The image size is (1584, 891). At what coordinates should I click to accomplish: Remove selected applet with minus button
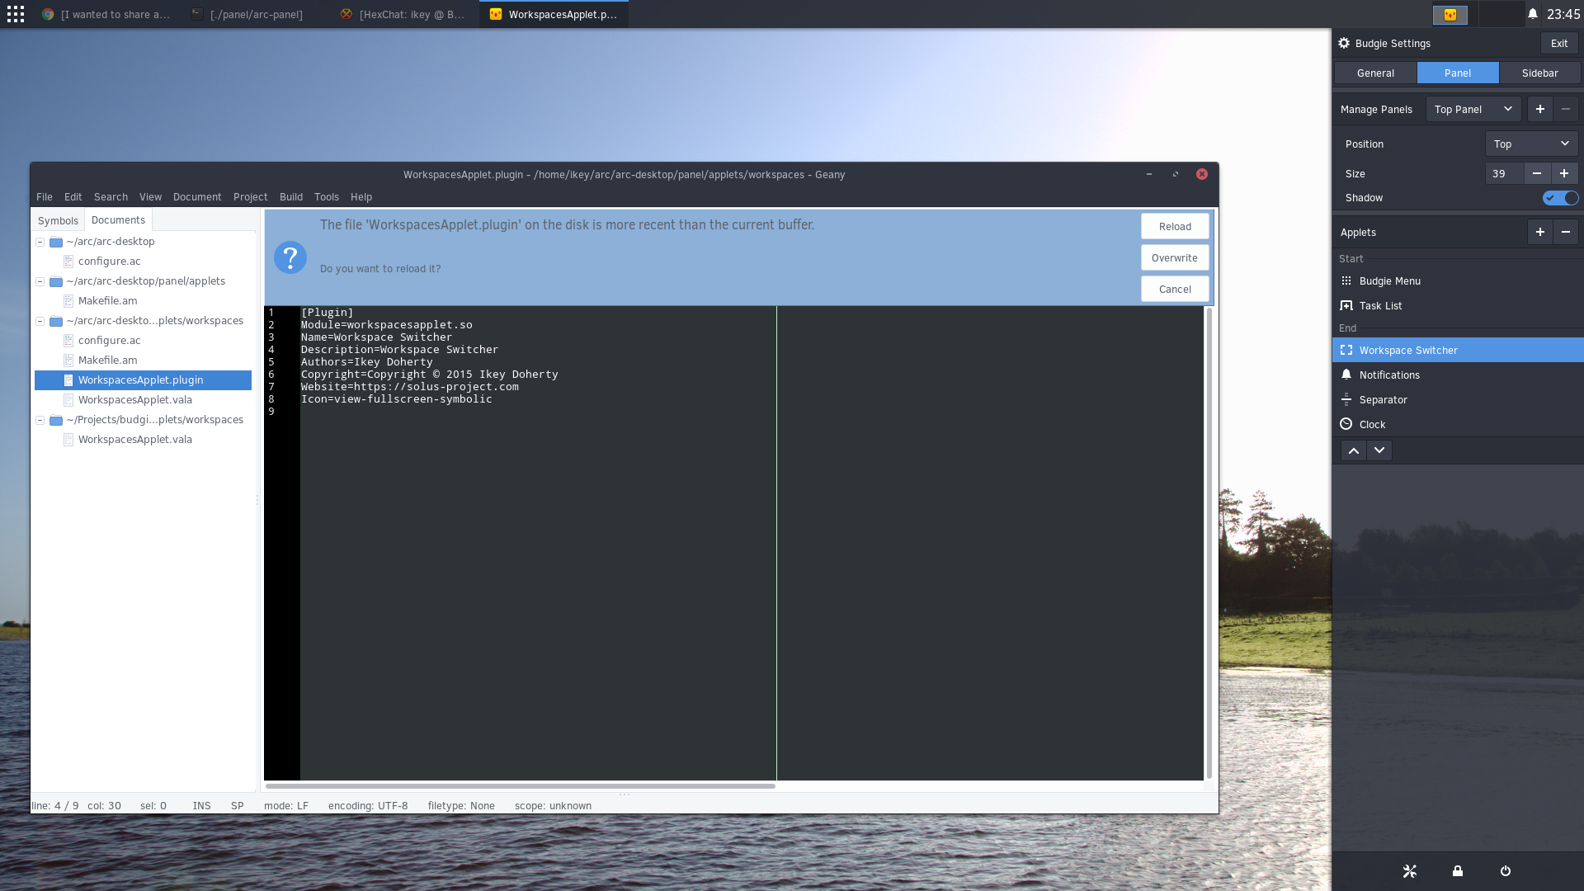point(1565,233)
